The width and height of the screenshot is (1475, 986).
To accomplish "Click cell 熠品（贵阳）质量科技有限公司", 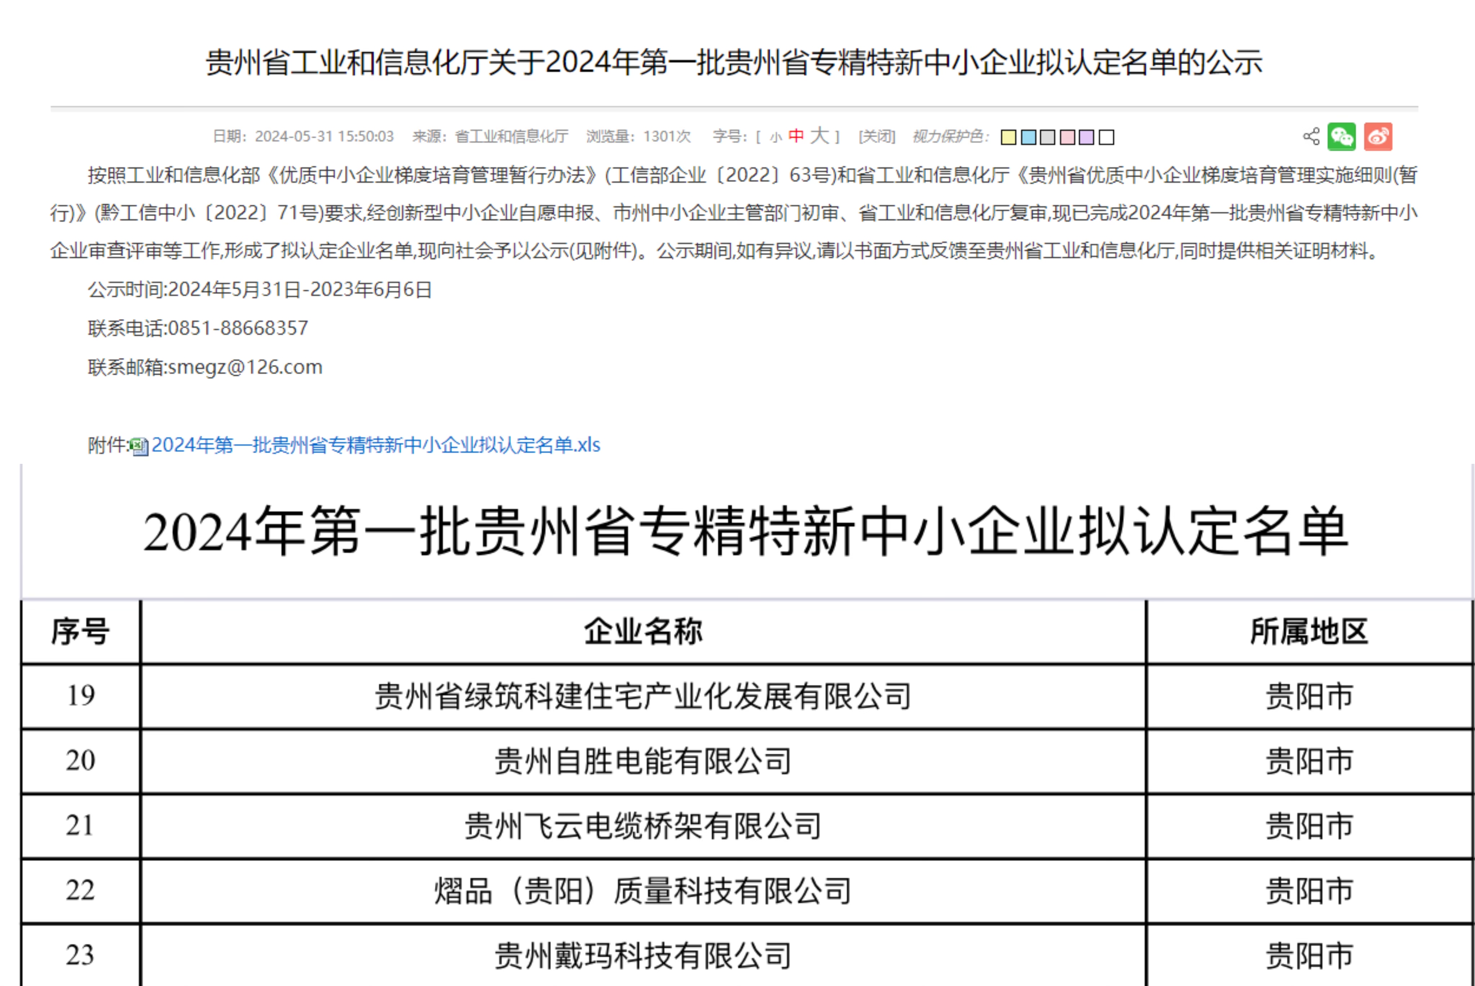I will click(x=643, y=891).
